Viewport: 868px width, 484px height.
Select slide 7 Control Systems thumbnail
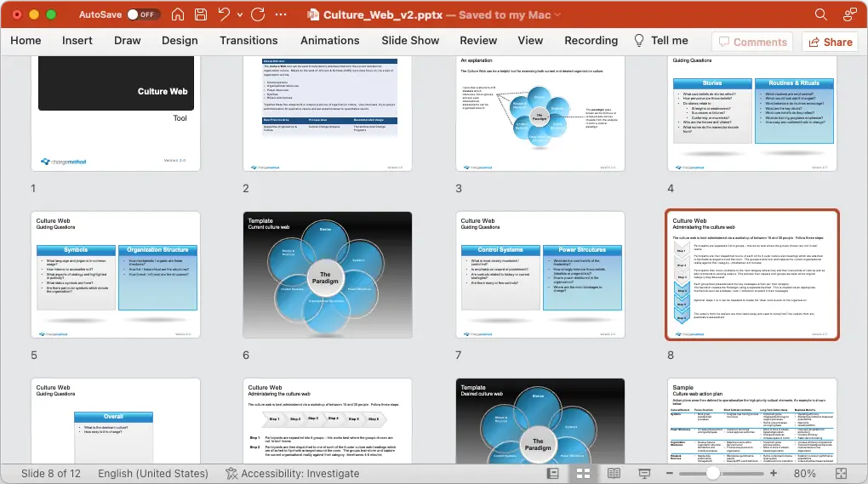(x=540, y=275)
